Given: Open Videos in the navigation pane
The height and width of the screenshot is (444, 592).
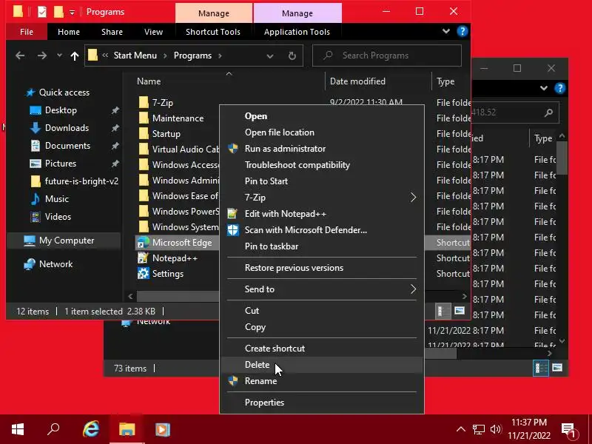Looking at the screenshot, I should 58,217.
